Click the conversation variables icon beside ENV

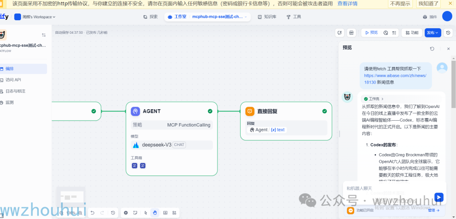(x=339, y=33)
